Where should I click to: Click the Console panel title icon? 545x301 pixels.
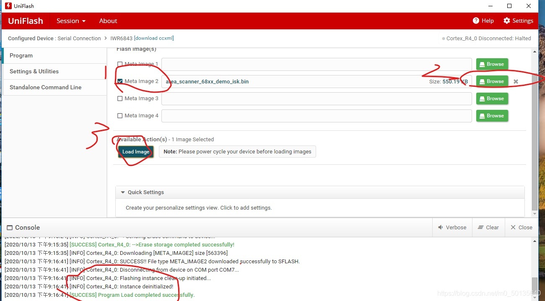[x=10, y=228]
